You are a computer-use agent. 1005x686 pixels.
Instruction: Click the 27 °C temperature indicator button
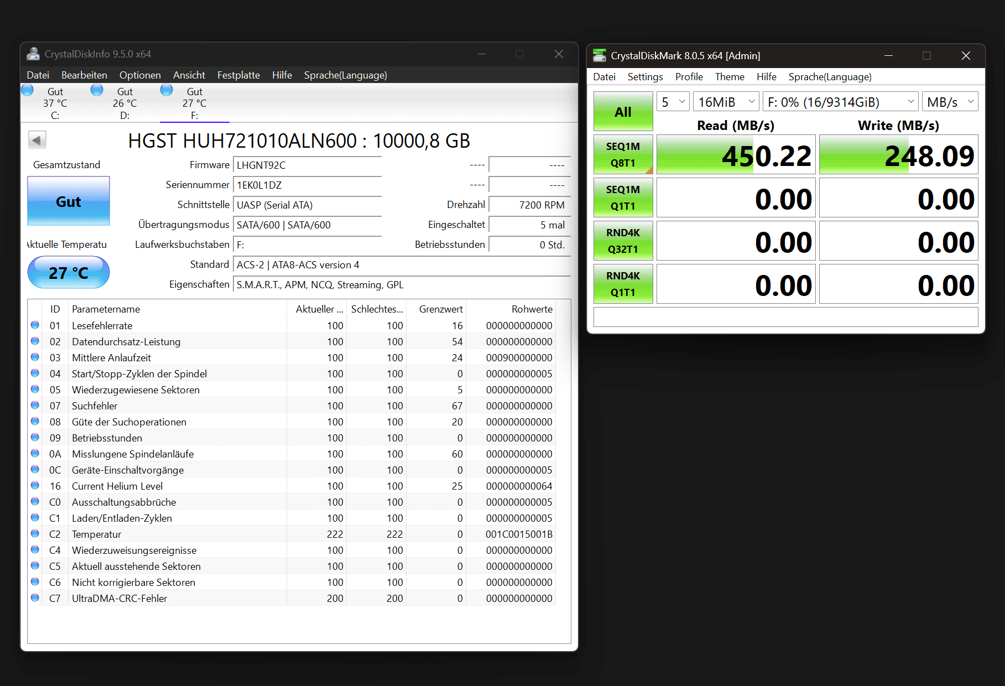click(69, 273)
